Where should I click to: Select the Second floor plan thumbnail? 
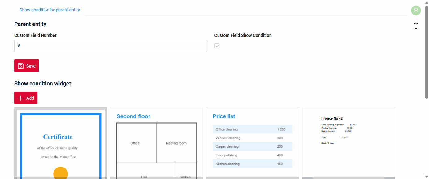coord(157,143)
